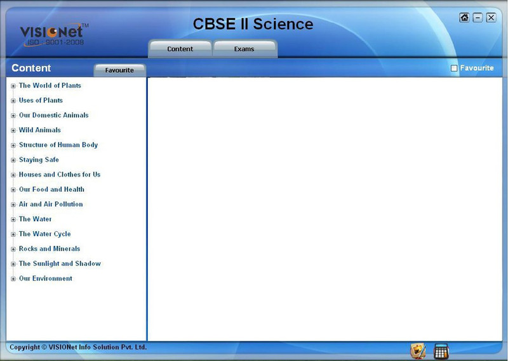This screenshot has width=508, height=361.
Task: Switch to the Content tab
Action: [180, 49]
